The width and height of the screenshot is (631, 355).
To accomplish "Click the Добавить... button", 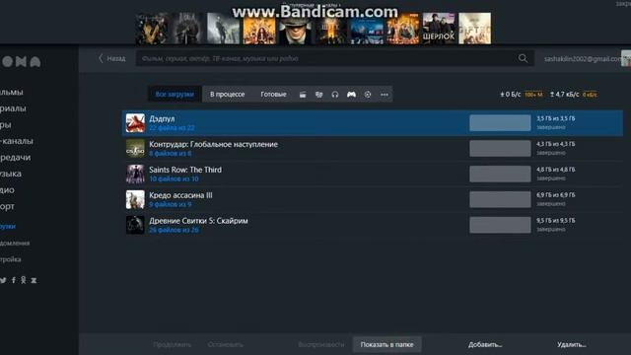I will coord(485,344).
